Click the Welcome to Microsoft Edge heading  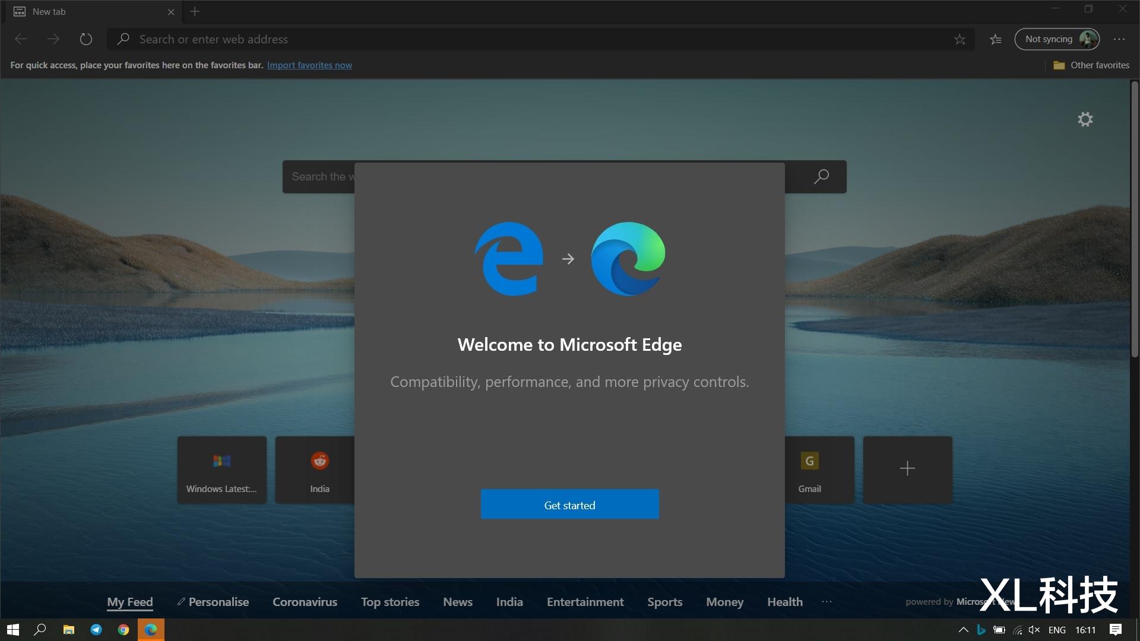(x=569, y=344)
